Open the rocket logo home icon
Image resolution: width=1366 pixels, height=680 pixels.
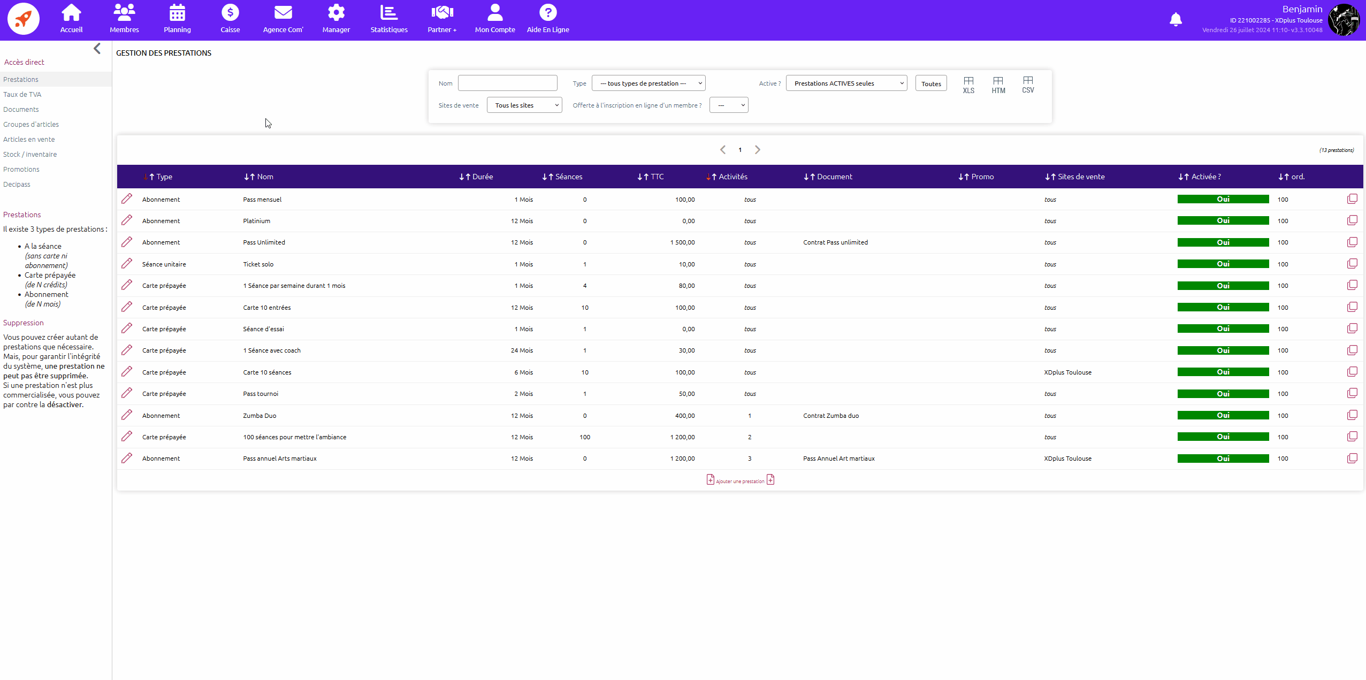tap(24, 19)
